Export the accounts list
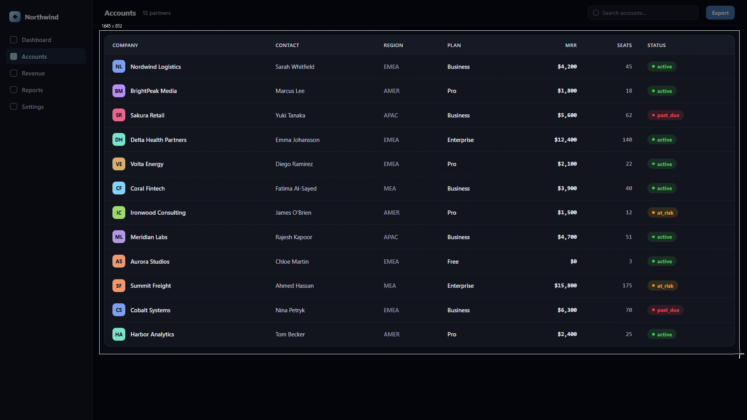Screen dimensions: 747x420 pyautogui.click(x=720, y=13)
